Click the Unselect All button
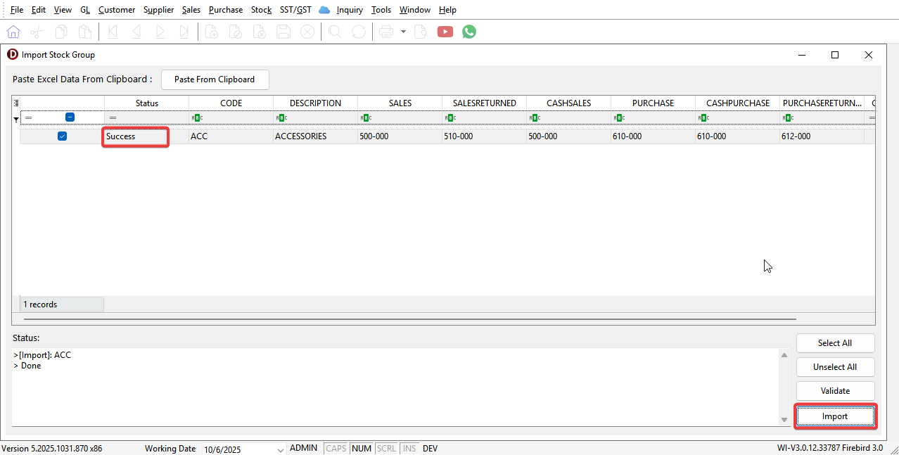 pyautogui.click(x=835, y=367)
